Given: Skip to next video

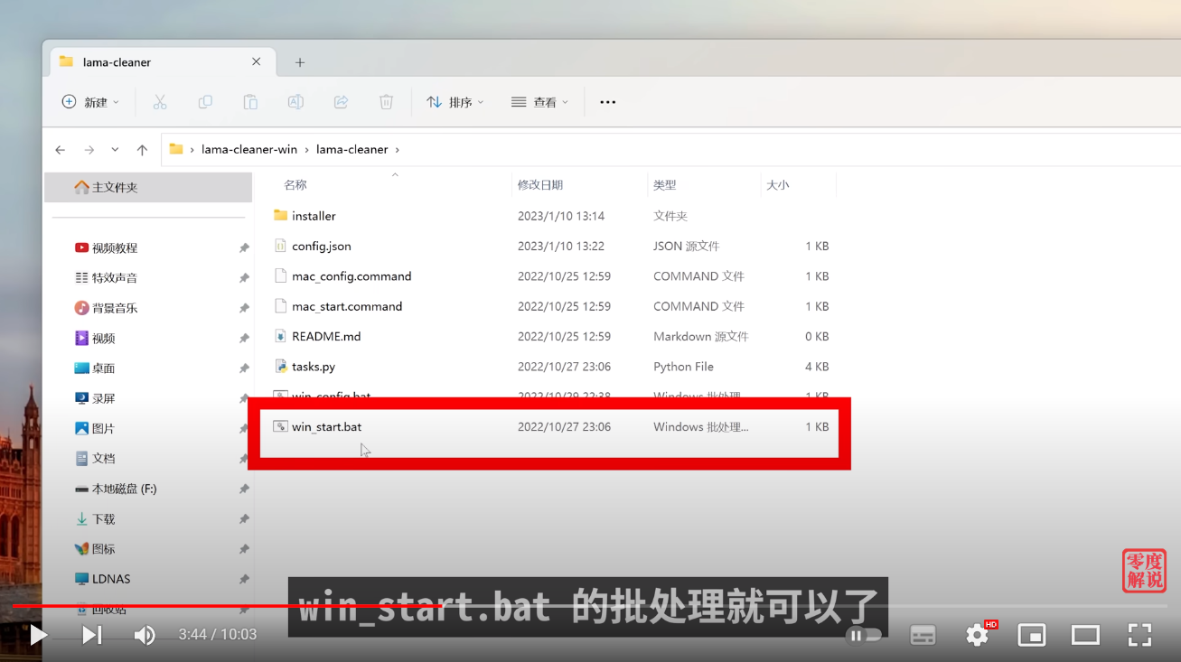Looking at the screenshot, I should point(91,635).
